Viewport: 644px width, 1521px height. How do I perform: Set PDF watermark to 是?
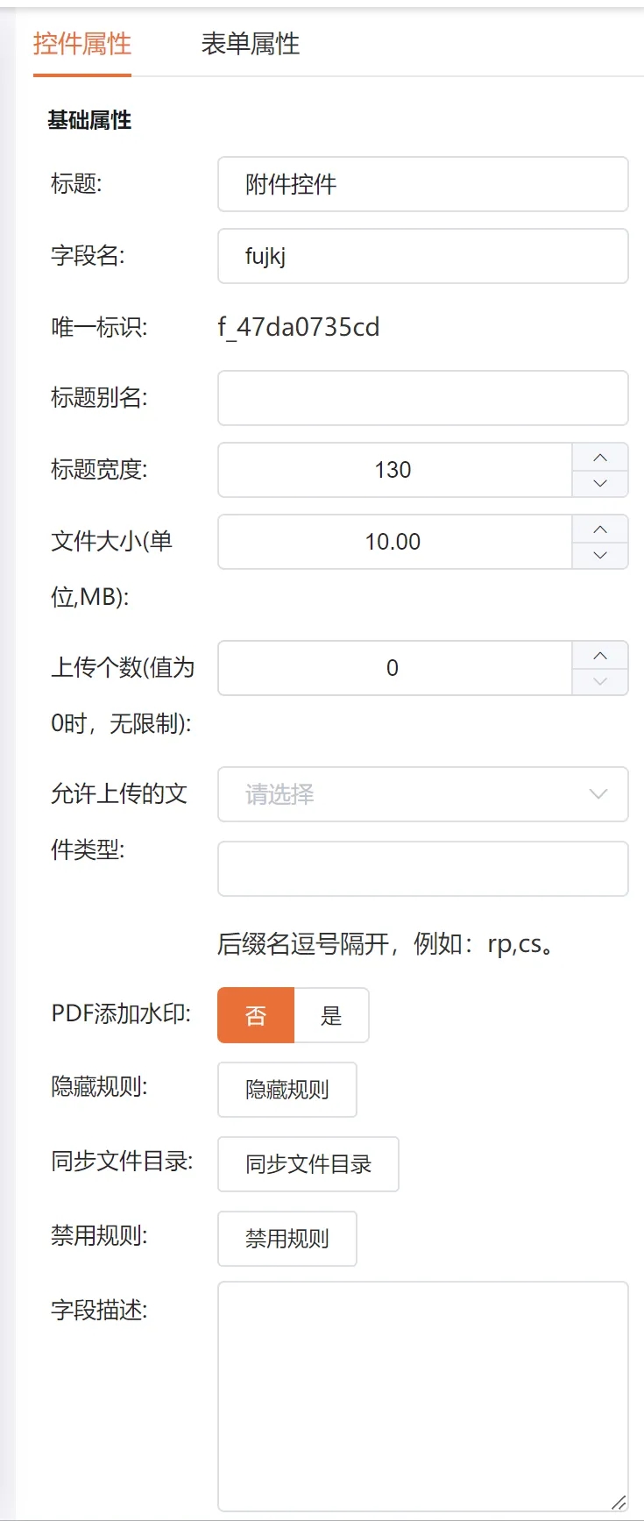[x=331, y=1015]
